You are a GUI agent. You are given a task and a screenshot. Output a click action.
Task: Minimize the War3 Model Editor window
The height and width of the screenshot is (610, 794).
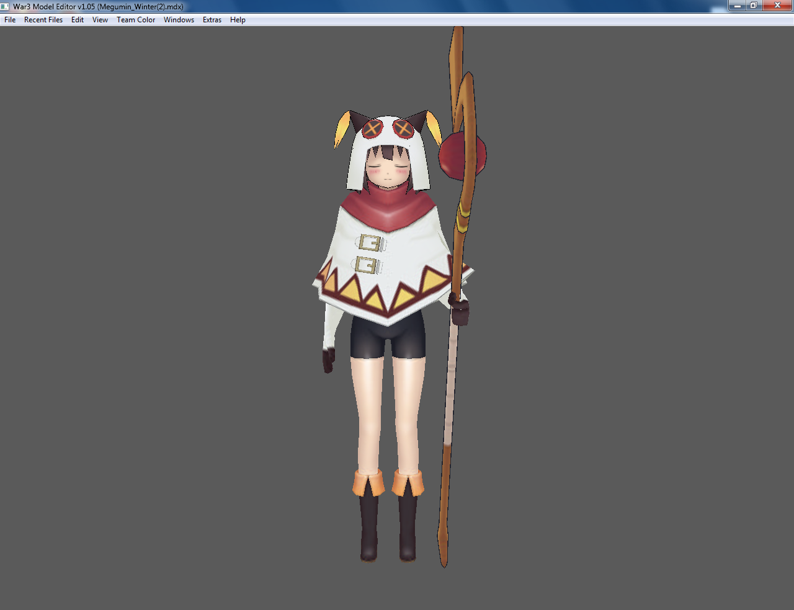tap(737, 6)
